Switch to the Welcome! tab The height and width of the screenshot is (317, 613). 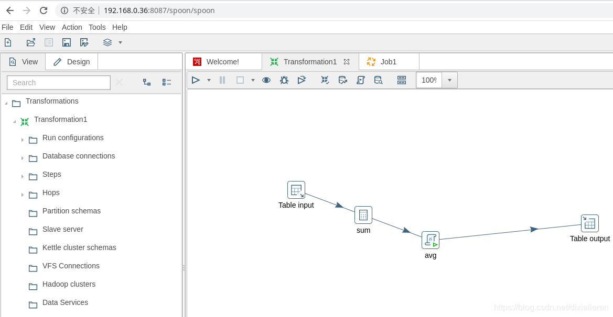(223, 62)
